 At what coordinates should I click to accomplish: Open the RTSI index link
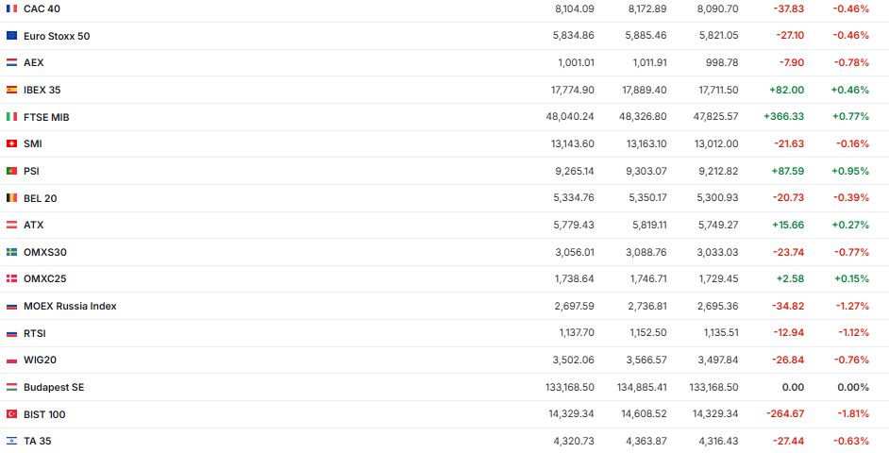tap(34, 333)
